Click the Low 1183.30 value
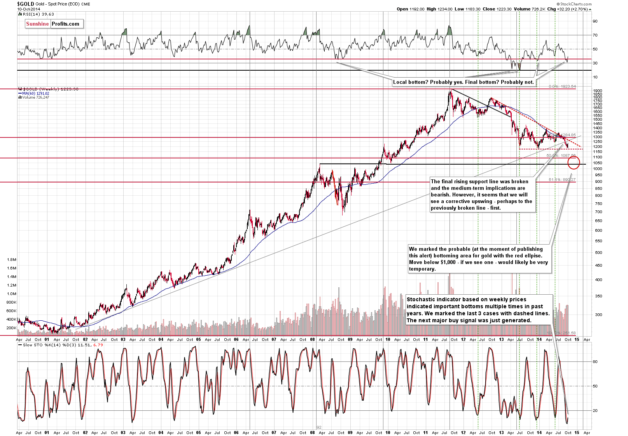The width and height of the screenshot is (628, 436). pos(468,9)
